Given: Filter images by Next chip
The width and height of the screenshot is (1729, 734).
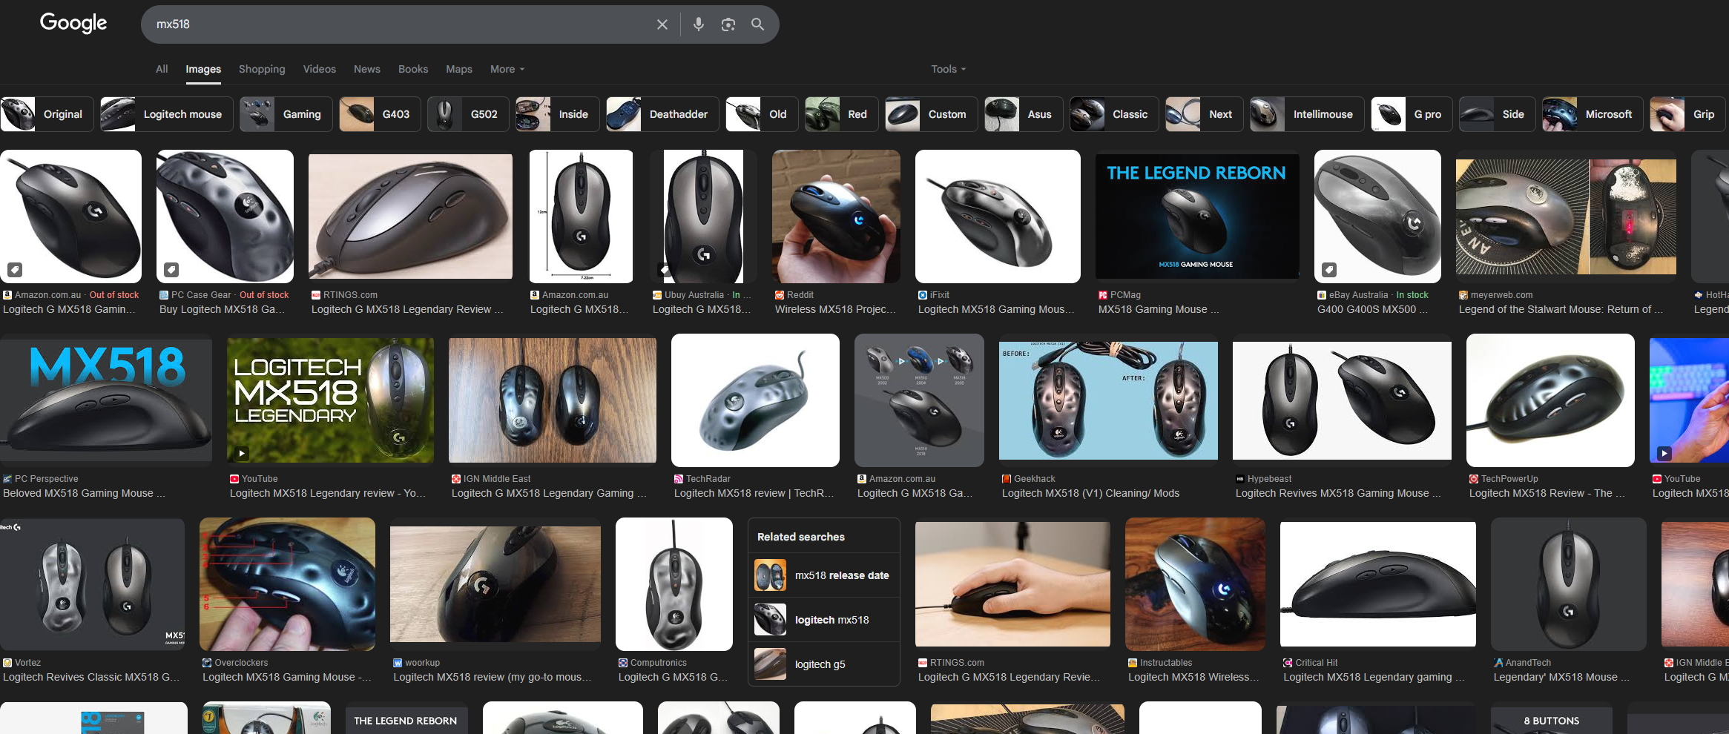Looking at the screenshot, I should [1205, 114].
